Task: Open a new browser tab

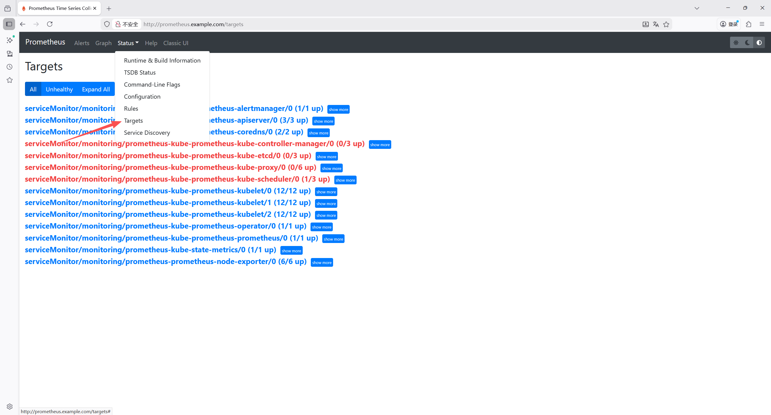Action: click(x=109, y=8)
